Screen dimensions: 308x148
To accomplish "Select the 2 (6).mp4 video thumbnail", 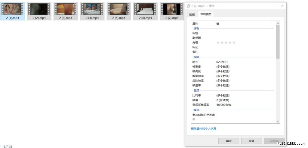I will [x=145, y=9].
